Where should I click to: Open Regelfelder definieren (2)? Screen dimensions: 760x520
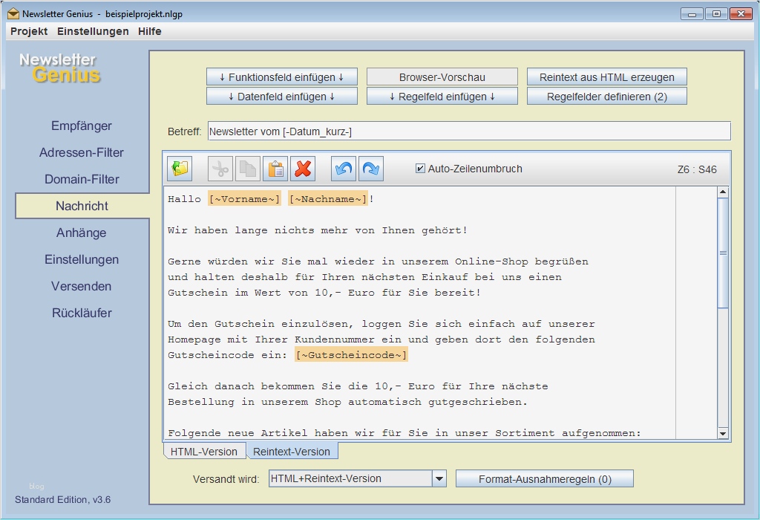(x=606, y=95)
